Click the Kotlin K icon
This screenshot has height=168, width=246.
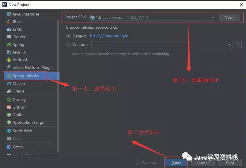9,147
